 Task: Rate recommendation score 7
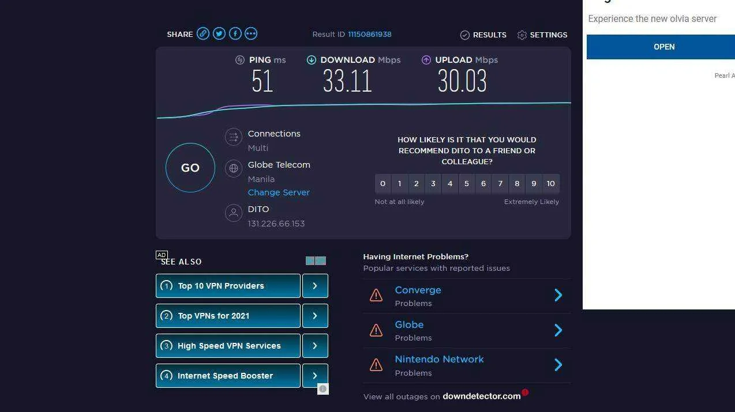coord(500,184)
